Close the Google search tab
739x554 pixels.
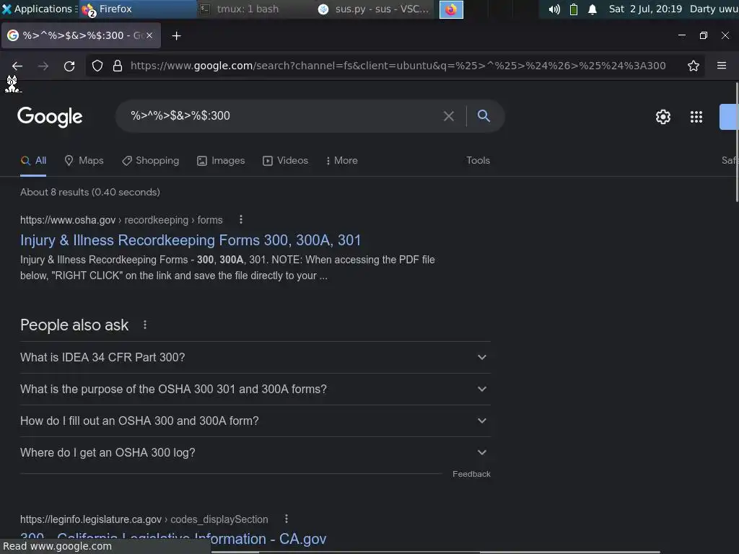tap(149, 35)
